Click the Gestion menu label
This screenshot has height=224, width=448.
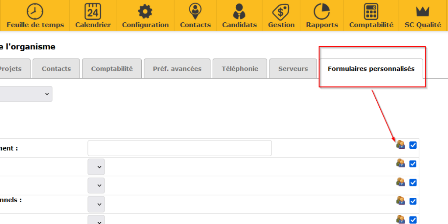[281, 25]
